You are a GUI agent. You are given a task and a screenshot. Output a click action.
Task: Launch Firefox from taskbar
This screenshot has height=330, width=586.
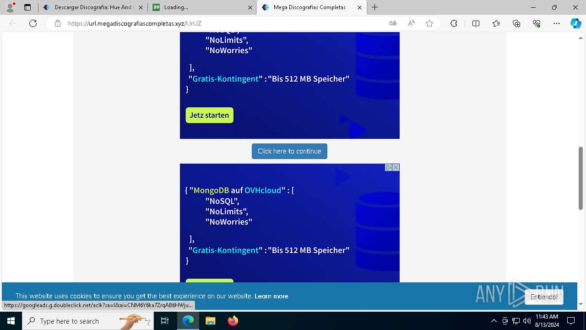tap(233, 321)
